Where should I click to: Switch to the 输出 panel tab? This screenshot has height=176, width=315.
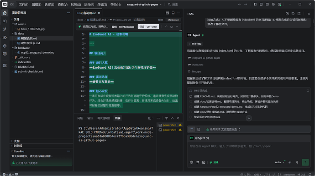tap(90, 118)
